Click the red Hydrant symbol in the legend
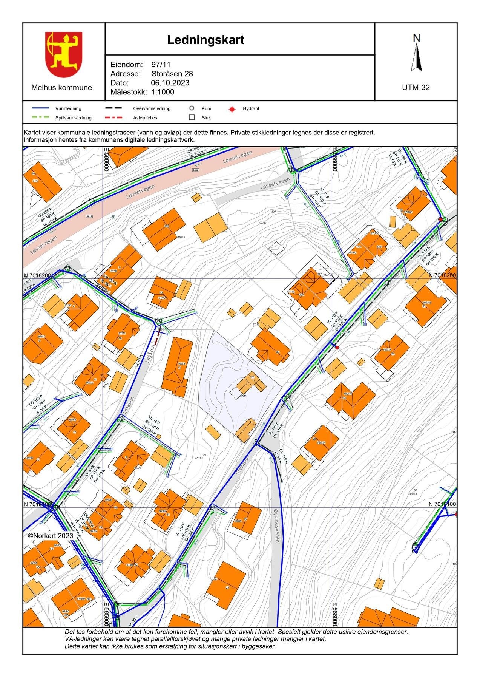Viewport: 480px width, 680px height. (232, 109)
